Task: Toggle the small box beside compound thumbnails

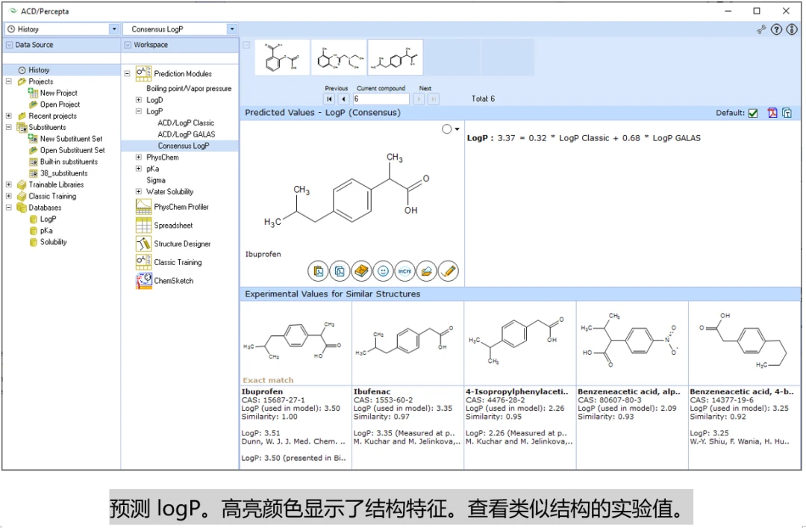Action: tap(246, 45)
